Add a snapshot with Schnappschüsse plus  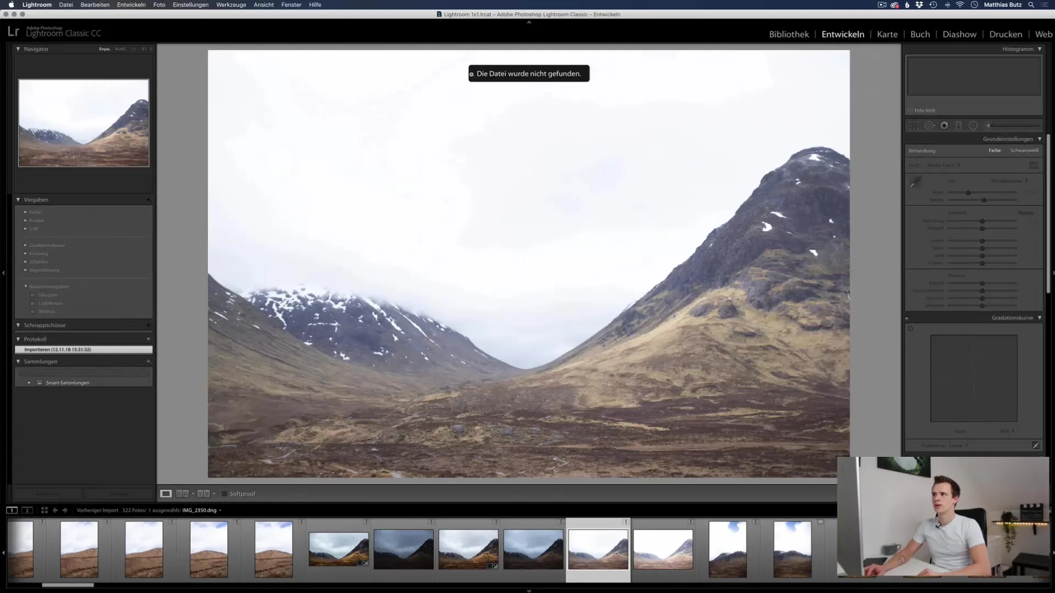pyautogui.click(x=148, y=325)
